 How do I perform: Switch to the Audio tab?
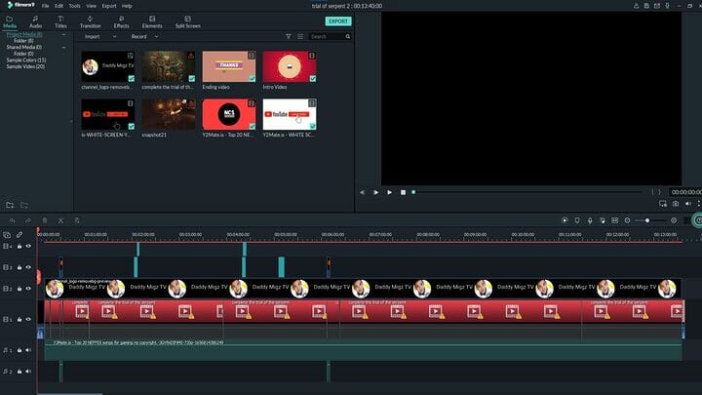(x=35, y=21)
